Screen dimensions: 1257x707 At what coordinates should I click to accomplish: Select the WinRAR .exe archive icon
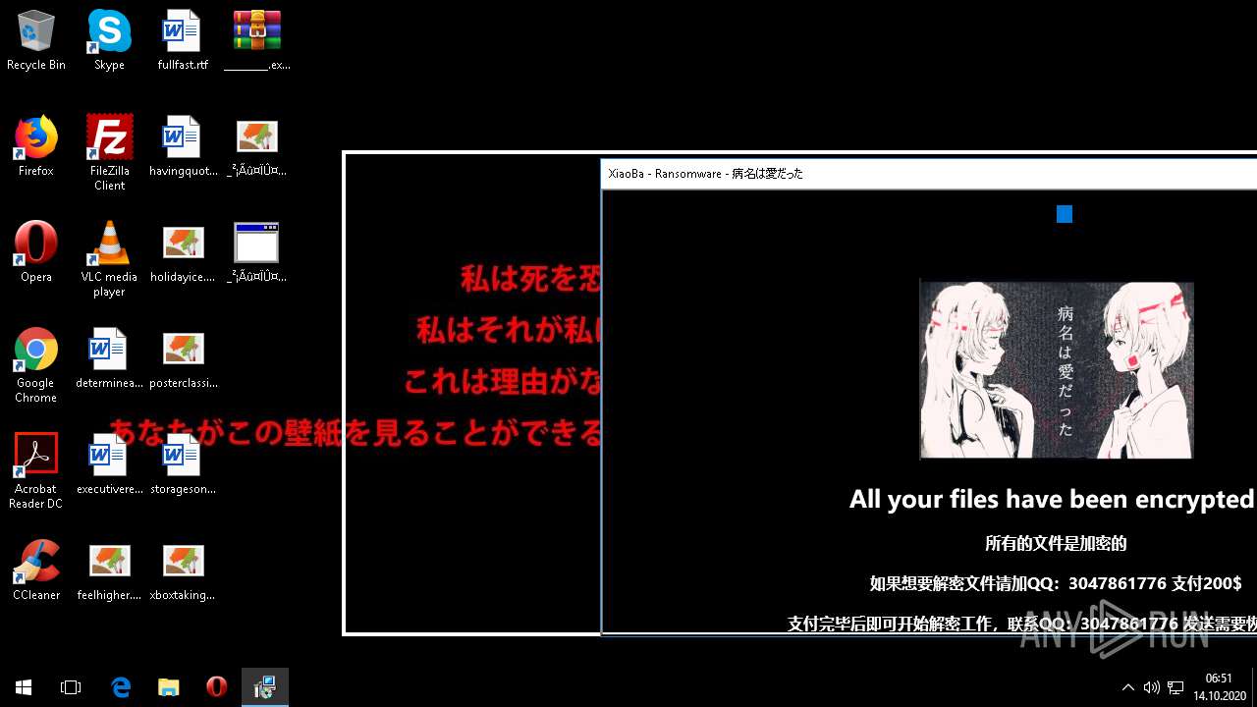point(257,40)
